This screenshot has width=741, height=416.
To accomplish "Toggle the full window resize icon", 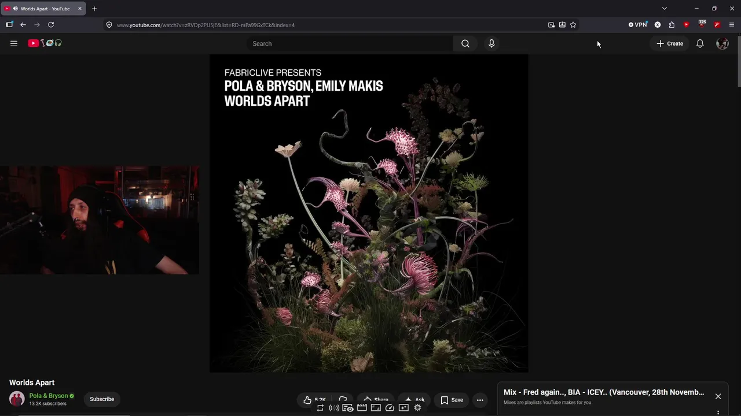I will coord(376,408).
